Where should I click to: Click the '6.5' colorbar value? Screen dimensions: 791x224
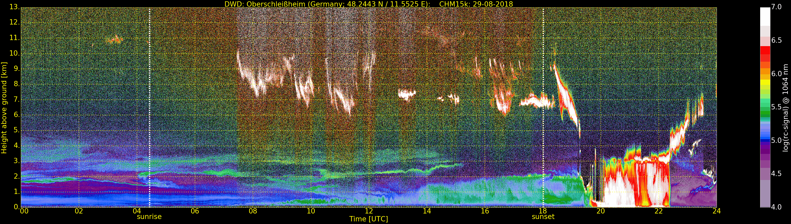776,40
